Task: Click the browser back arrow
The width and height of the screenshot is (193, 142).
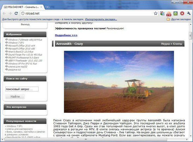Action: (4, 13)
